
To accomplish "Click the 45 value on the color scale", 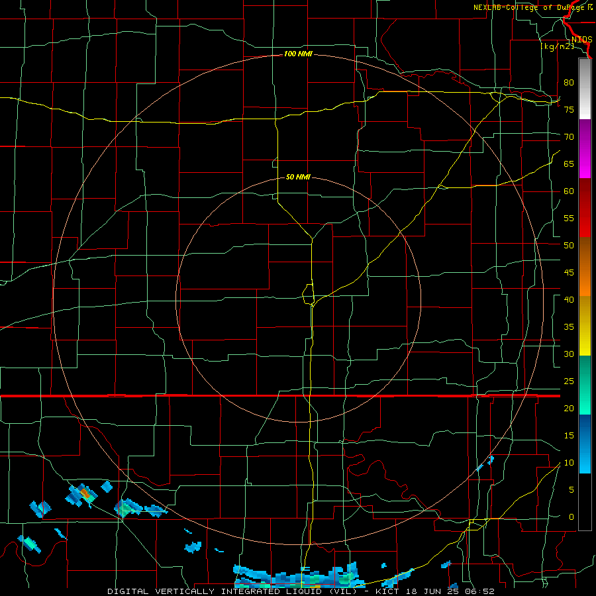I will 569,273.
